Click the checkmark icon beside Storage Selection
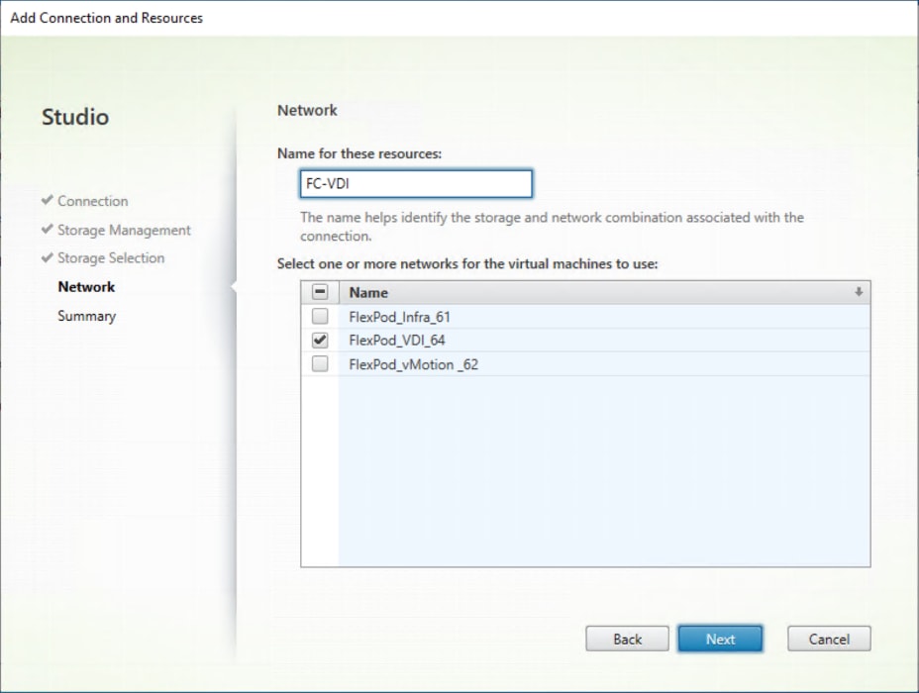919x693 pixels. 48,257
